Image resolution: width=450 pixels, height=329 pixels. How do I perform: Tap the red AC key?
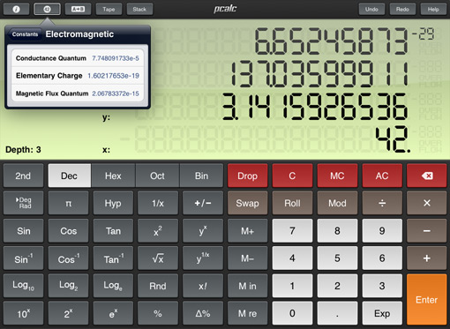tap(382, 176)
